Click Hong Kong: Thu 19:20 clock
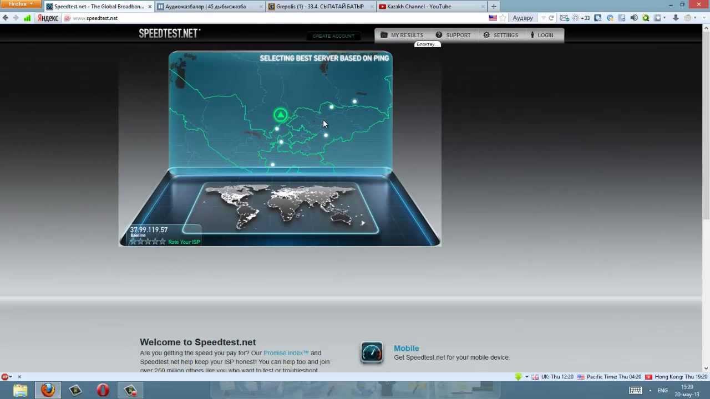The width and height of the screenshot is (710, 399). click(676, 377)
